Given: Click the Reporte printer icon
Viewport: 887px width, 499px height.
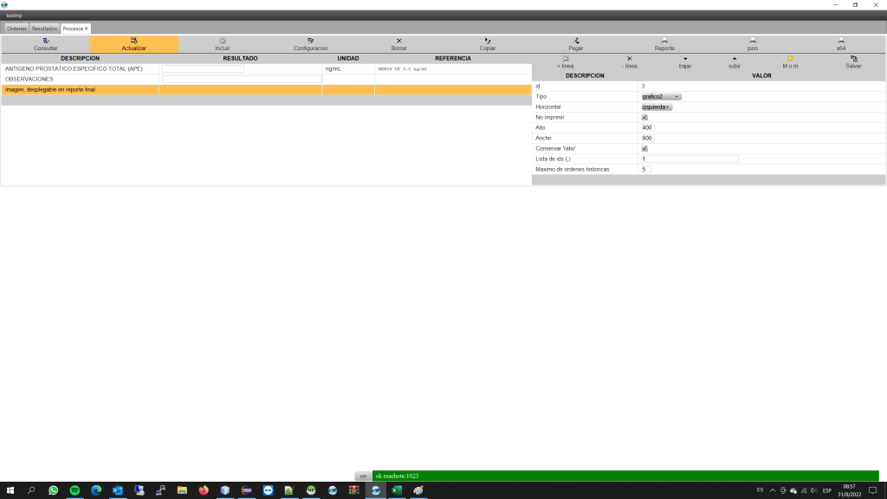Looking at the screenshot, I should tap(664, 41).
